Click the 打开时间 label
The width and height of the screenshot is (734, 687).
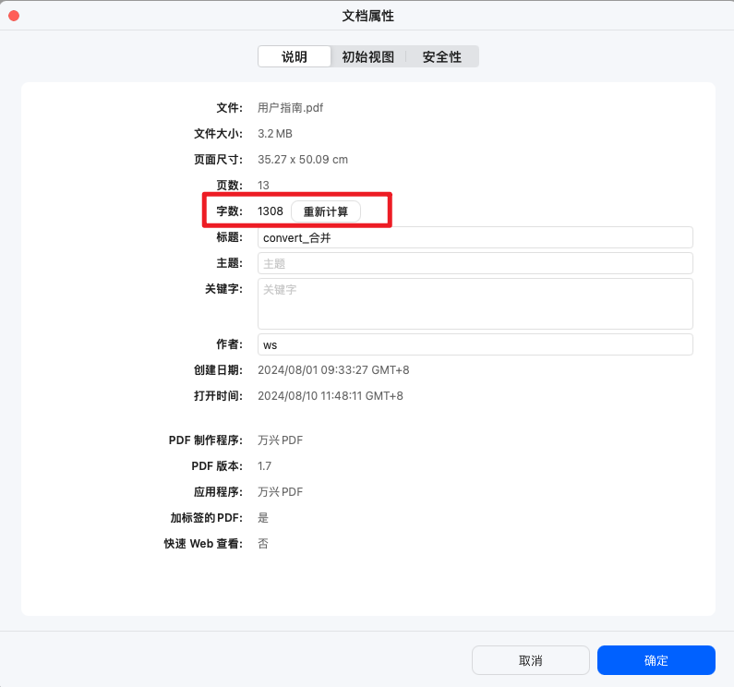click(x=218, y=396)
